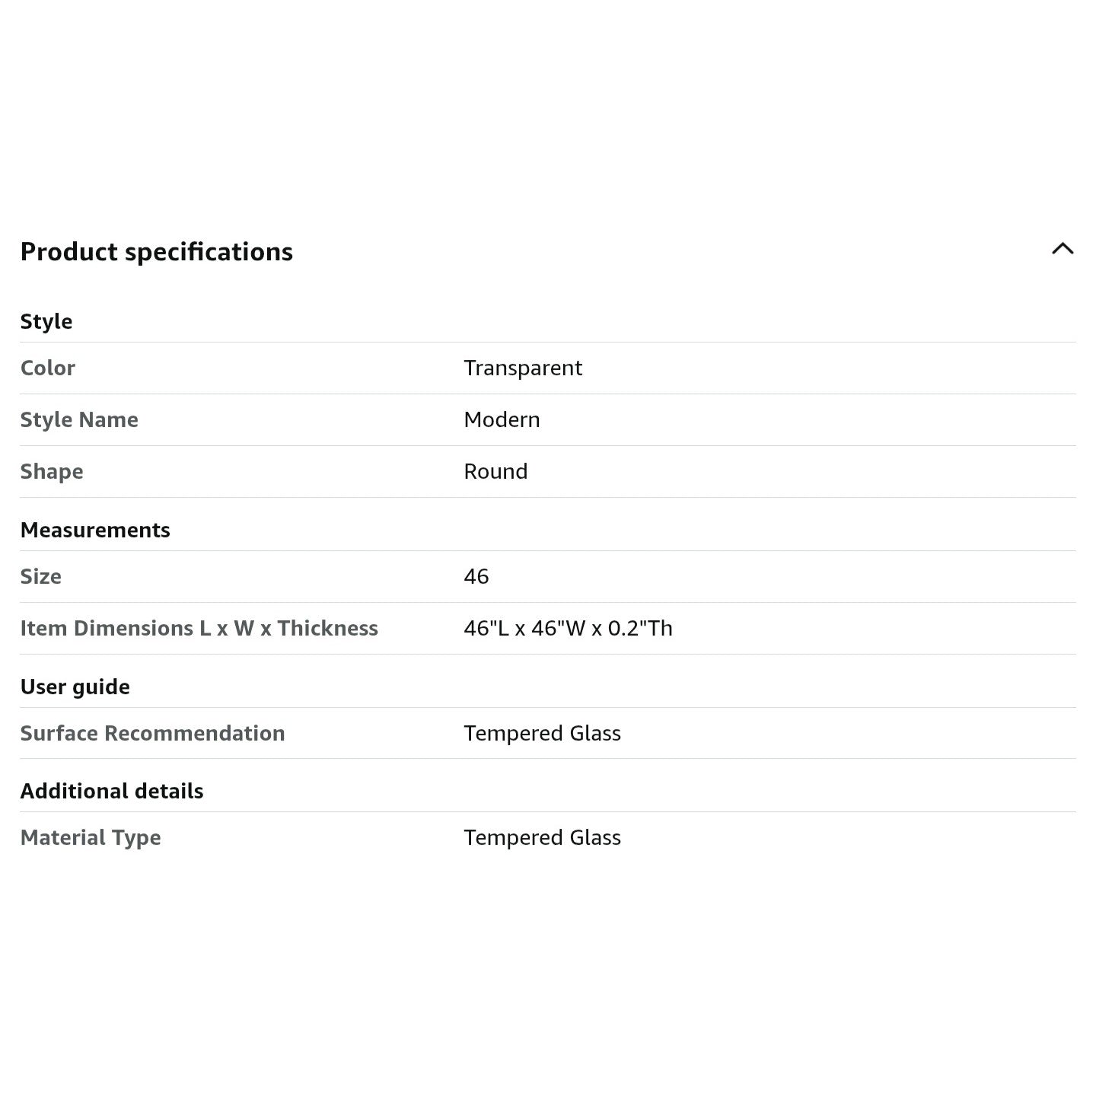Click the Material Type label
The width and height of the screenshot is (1096, 1096).
click(91, 838)
